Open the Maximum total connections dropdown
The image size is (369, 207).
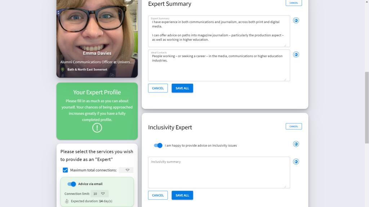tap(126, 170)
